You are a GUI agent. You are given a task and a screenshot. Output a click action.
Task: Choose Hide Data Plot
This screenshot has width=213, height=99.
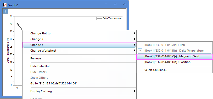80,66
